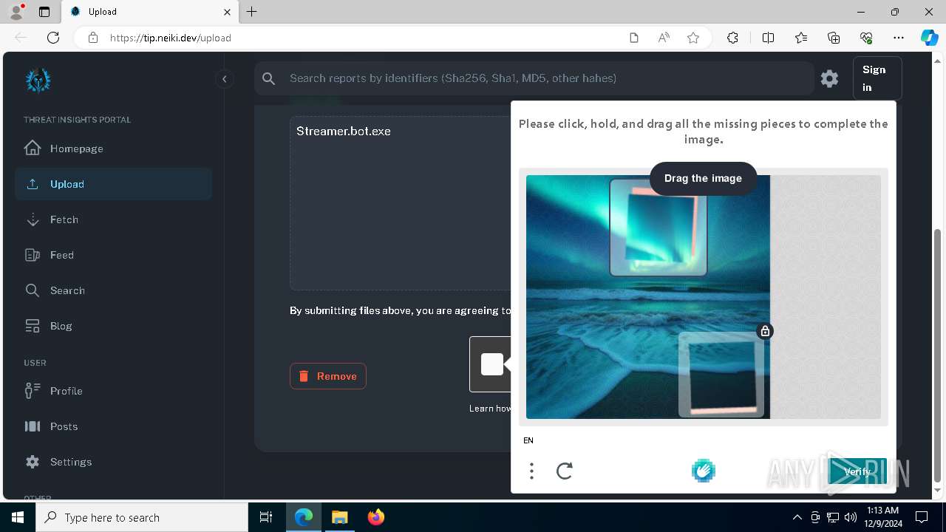
Task: Show hidden system tray icons
Action: 797,517
